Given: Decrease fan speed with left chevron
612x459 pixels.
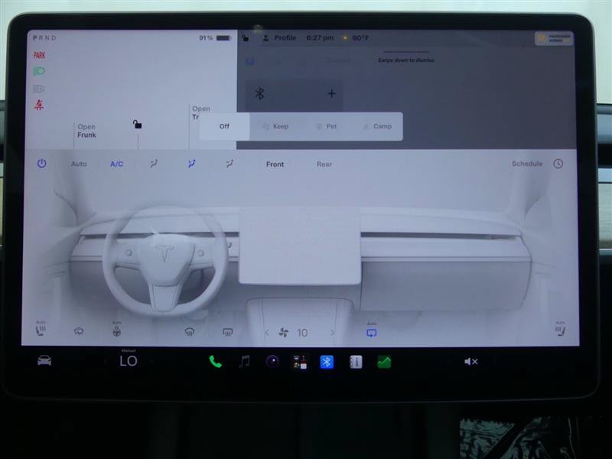Looking at the screenshot, I should tap(266, 333).
